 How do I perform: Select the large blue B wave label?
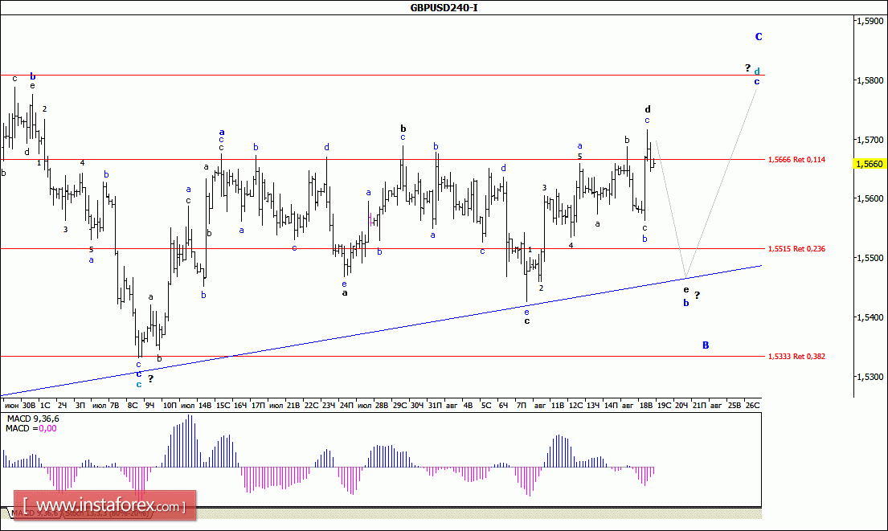click(706, 345)
